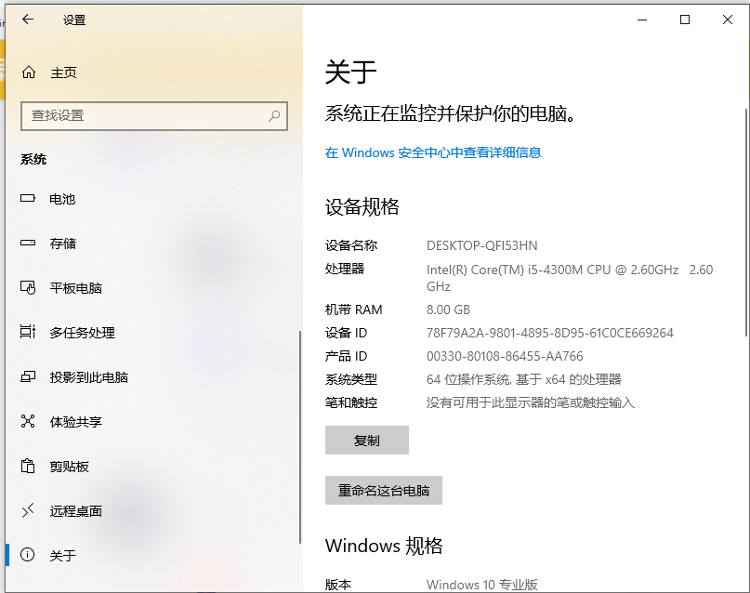This screenshot has width=750, height=593.
Task: Click the 系统 section header in sidebar
Action: pos(33,159)
